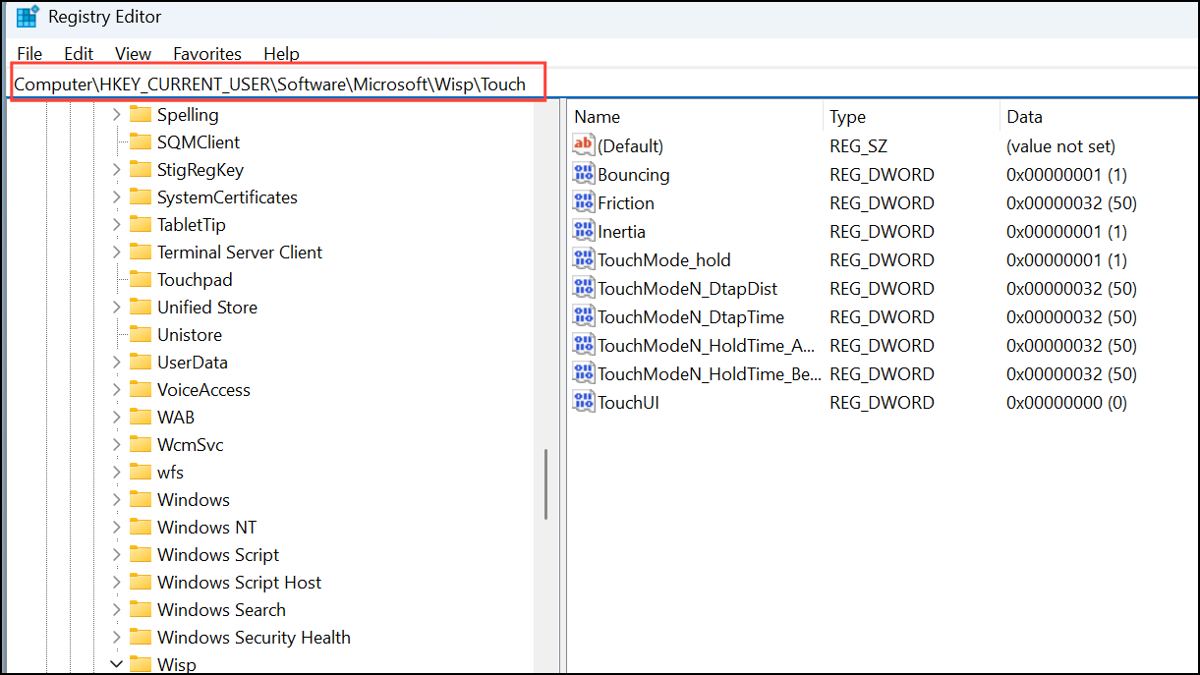Click the TouchUI DWORD value icon
Screen dimensions: 1200x675
click(x=584, y=403)
